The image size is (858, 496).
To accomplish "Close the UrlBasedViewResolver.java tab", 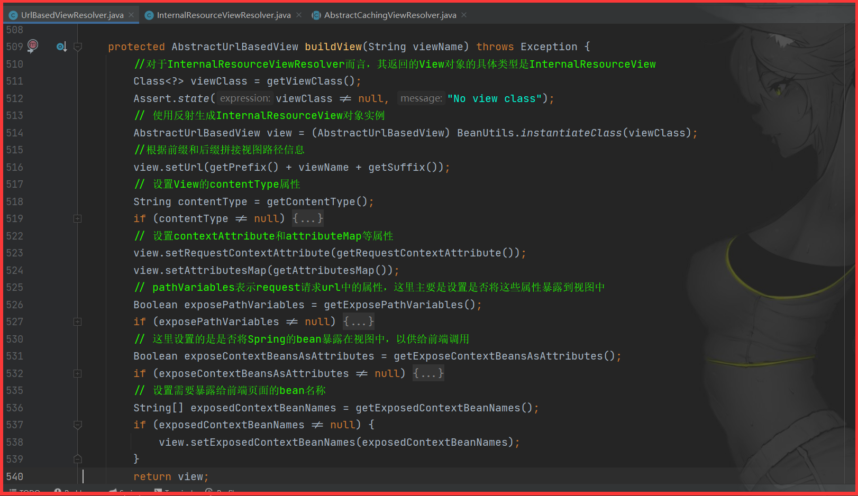I will pos(132,15).
